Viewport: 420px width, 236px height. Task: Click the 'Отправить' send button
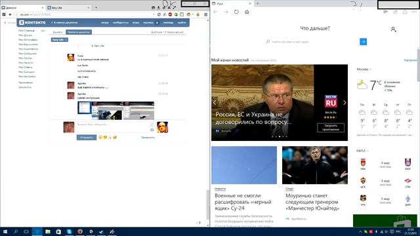pos(87,138)
